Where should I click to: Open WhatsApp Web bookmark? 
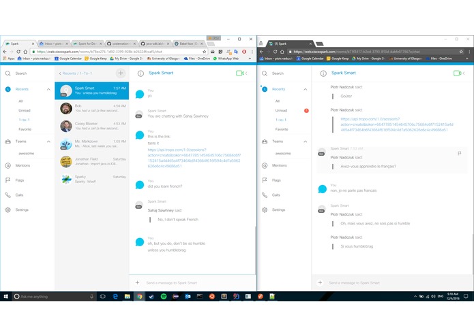226,58
